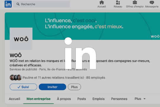
Task: Click the WOÔ company name heading
Action: tap(16, 55)
